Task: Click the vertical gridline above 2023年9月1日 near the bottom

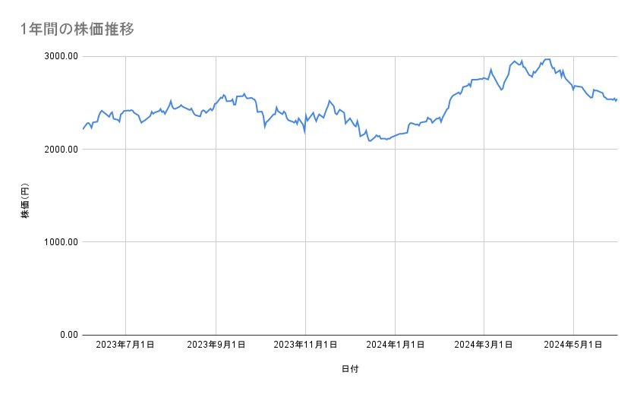Action: pos(216,304)
